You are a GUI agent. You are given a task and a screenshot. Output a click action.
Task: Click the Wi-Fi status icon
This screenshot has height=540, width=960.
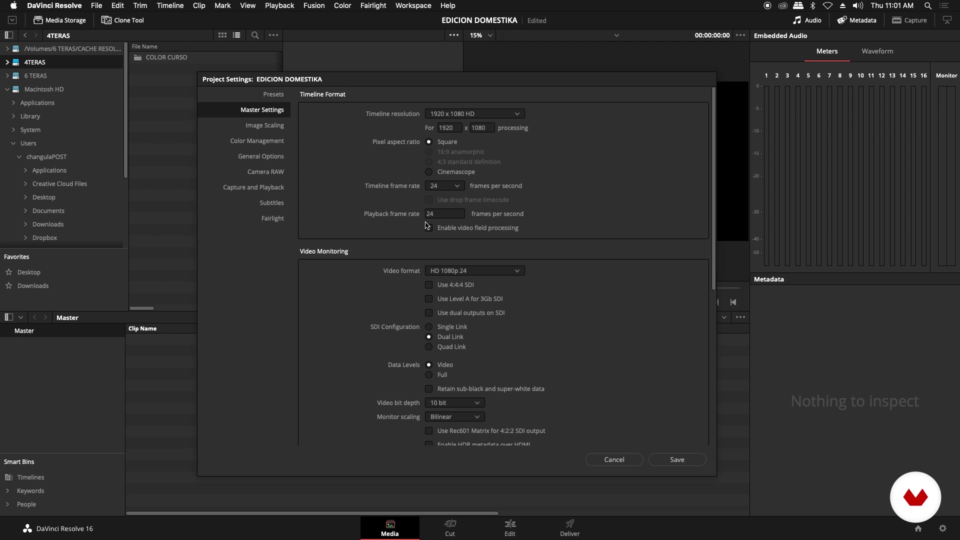click(x=827, y=5)
